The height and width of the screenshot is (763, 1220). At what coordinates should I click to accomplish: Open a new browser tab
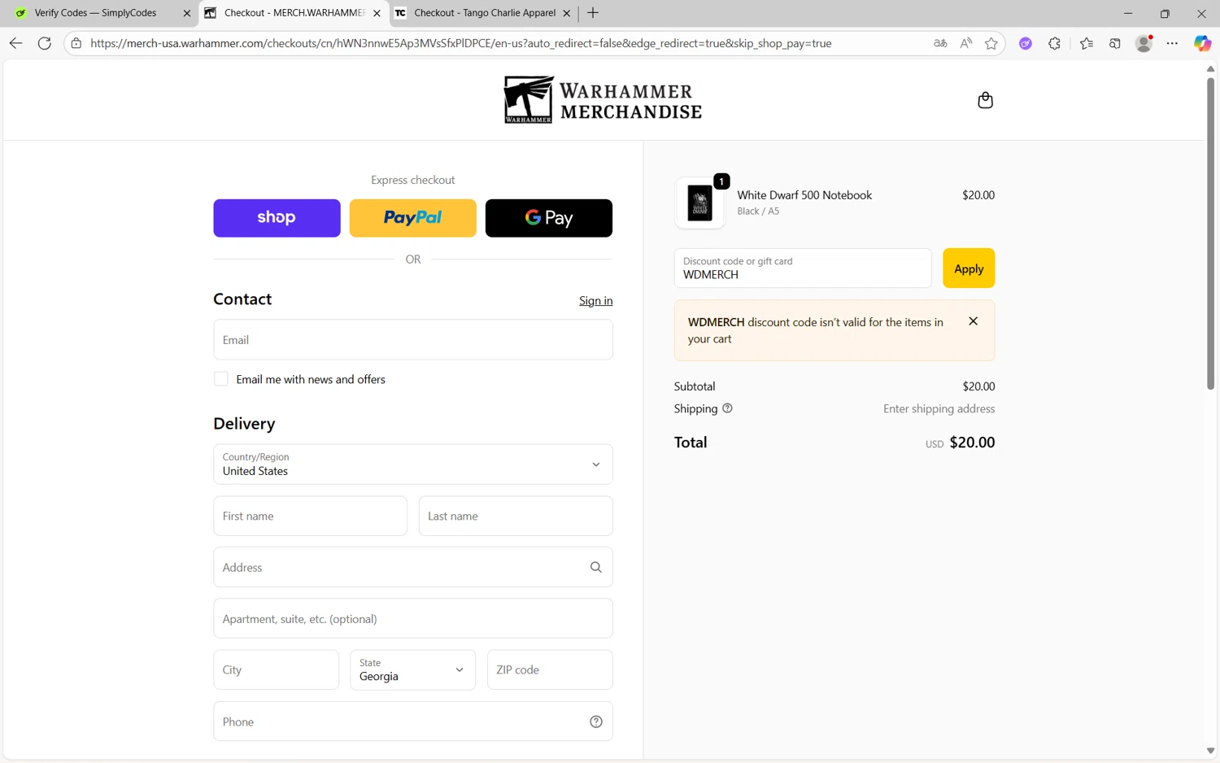[593, 13]
